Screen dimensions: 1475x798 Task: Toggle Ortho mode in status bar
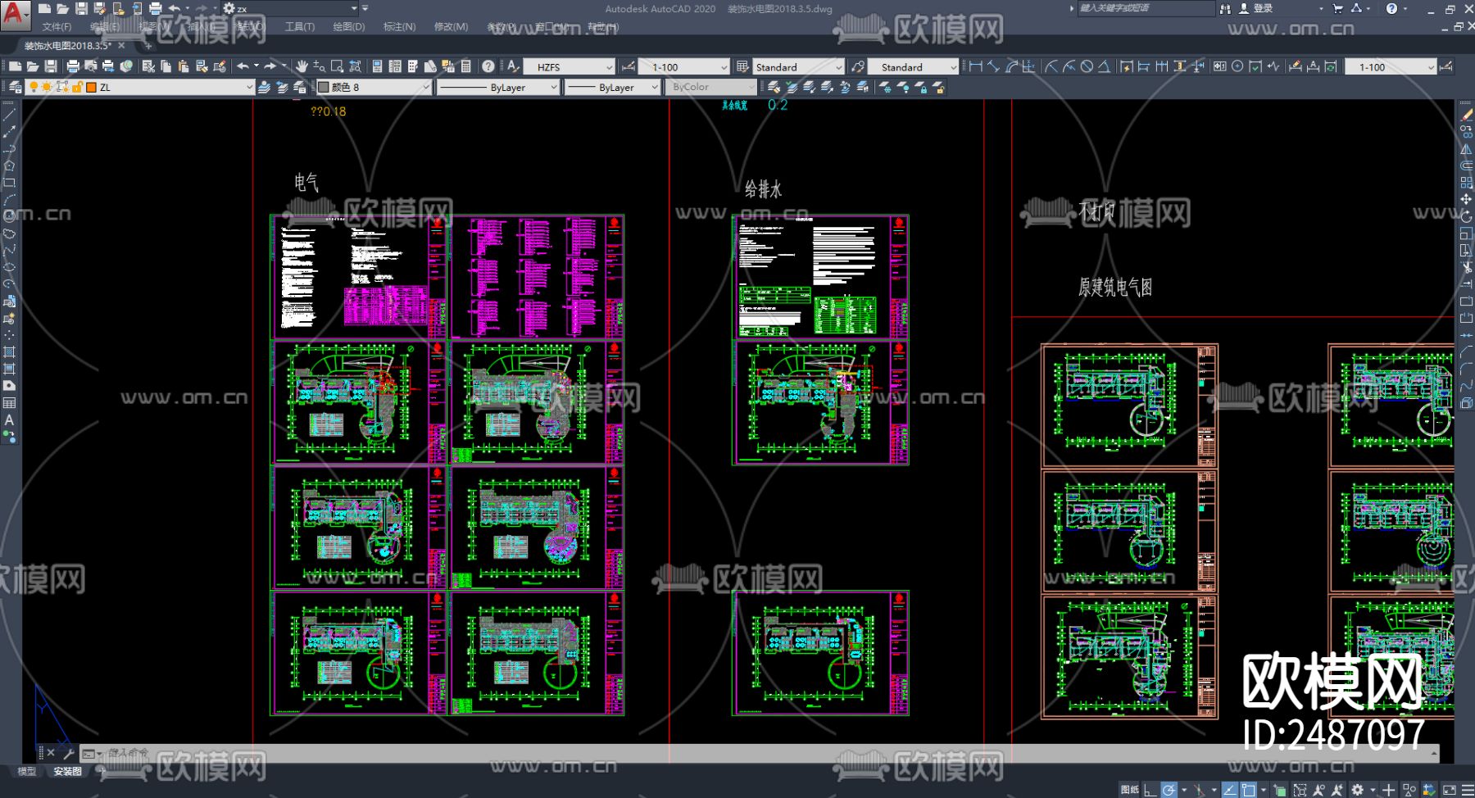point(1151,790)
